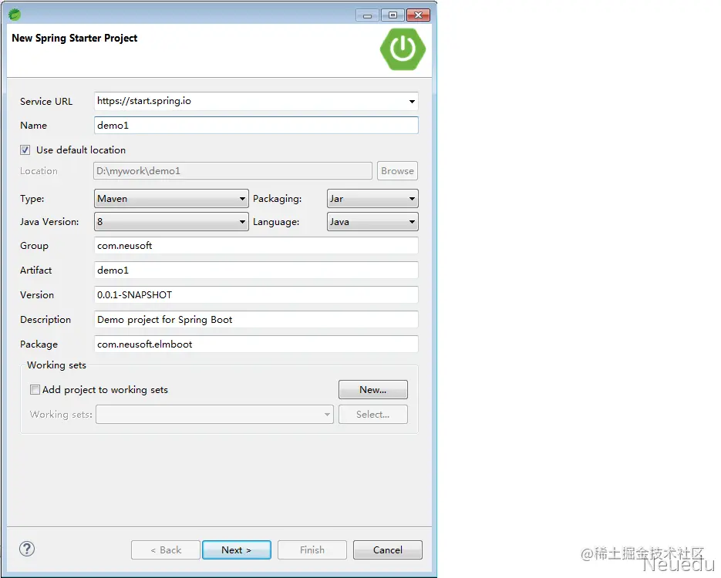Open the Java Version dropdown
This screenshot has height=578, width=721.
point(171,221)
